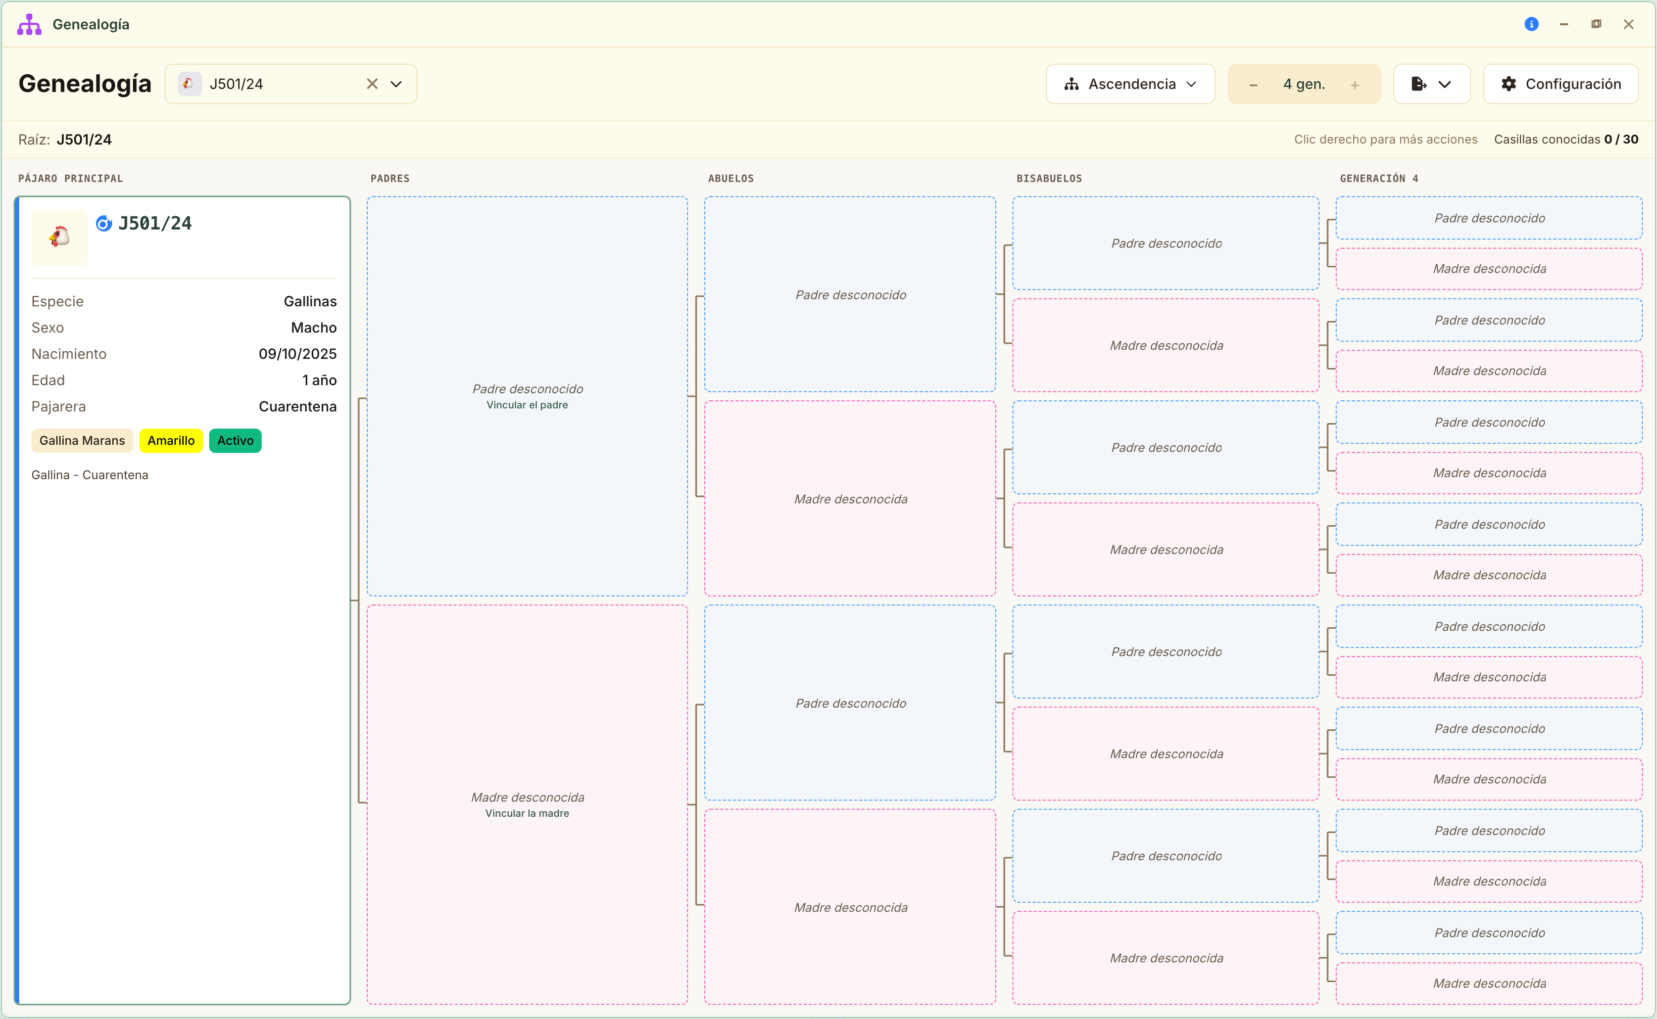Click the Genealogía page heading

click(x=85, y=83)
